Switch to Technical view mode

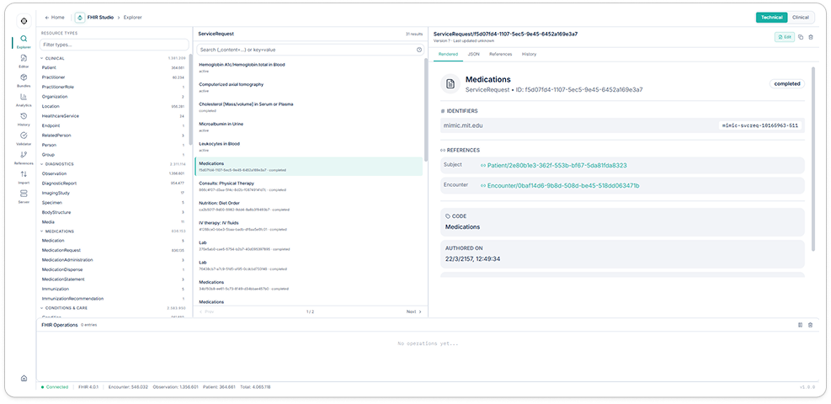point(771,18)
